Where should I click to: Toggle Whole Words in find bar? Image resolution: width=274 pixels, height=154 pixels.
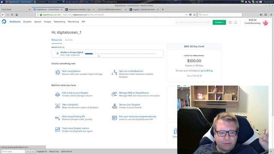click(x=67, y=151)
